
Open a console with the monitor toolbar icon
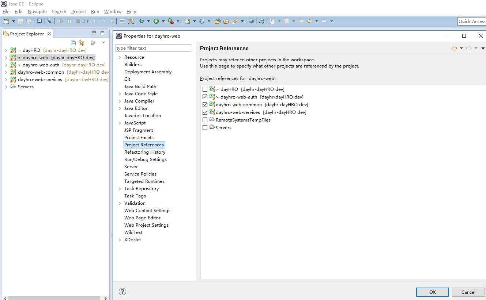[x=39, y=21]
